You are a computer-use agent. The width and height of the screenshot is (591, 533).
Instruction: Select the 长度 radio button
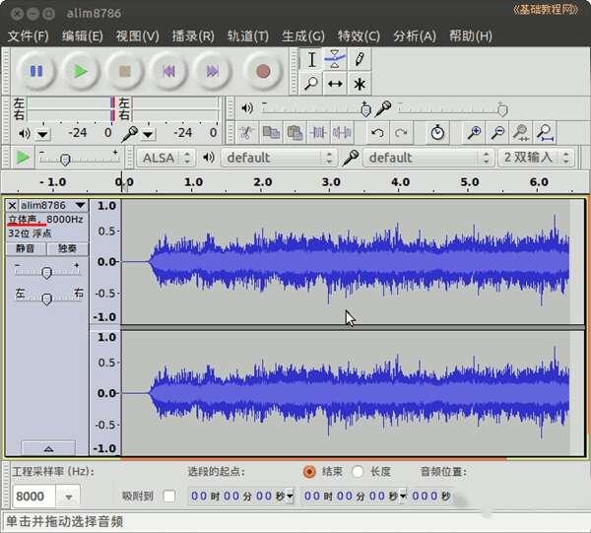pyautogui.click(x=358, y=472)
